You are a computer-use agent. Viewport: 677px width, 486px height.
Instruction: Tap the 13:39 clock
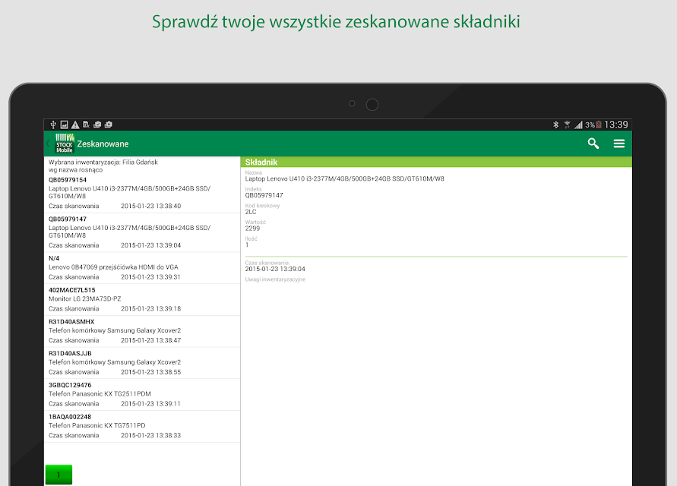tap(615, 125)
